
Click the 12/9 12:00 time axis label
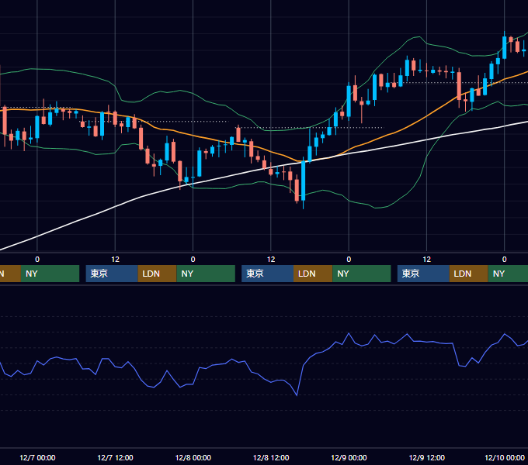[x=426, y=457]
